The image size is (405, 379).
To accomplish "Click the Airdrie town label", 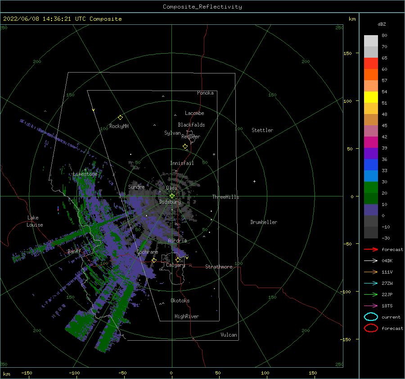I will [177, 241].
